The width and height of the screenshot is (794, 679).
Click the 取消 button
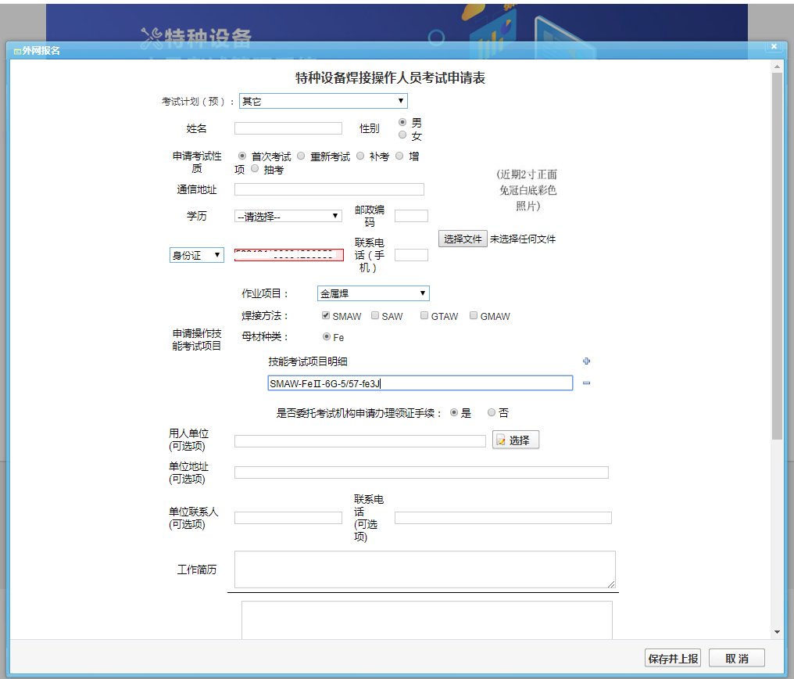736,657
